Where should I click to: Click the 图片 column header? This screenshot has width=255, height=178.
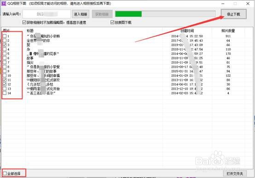click(6, 30)
